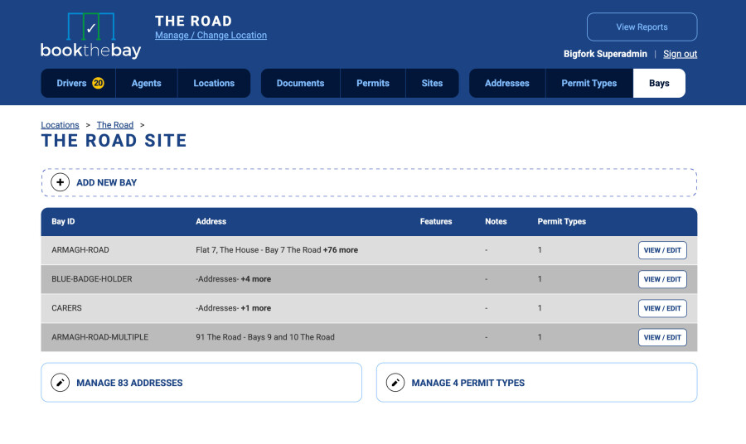Screen dimensions: 746x444
Task: Open the Sites tab
Action: tap(432, 83)
